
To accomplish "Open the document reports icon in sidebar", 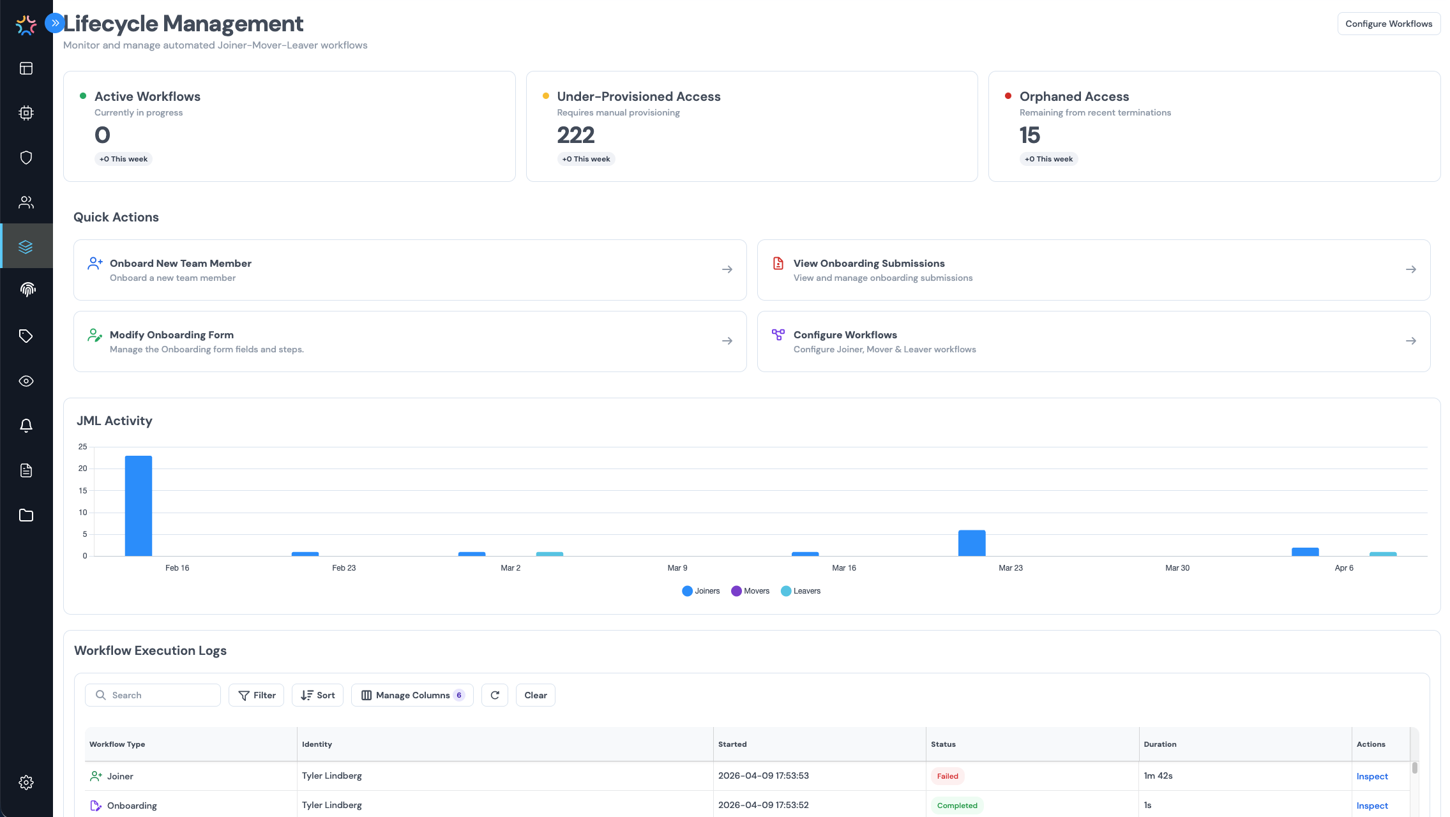I will point(26,470).
